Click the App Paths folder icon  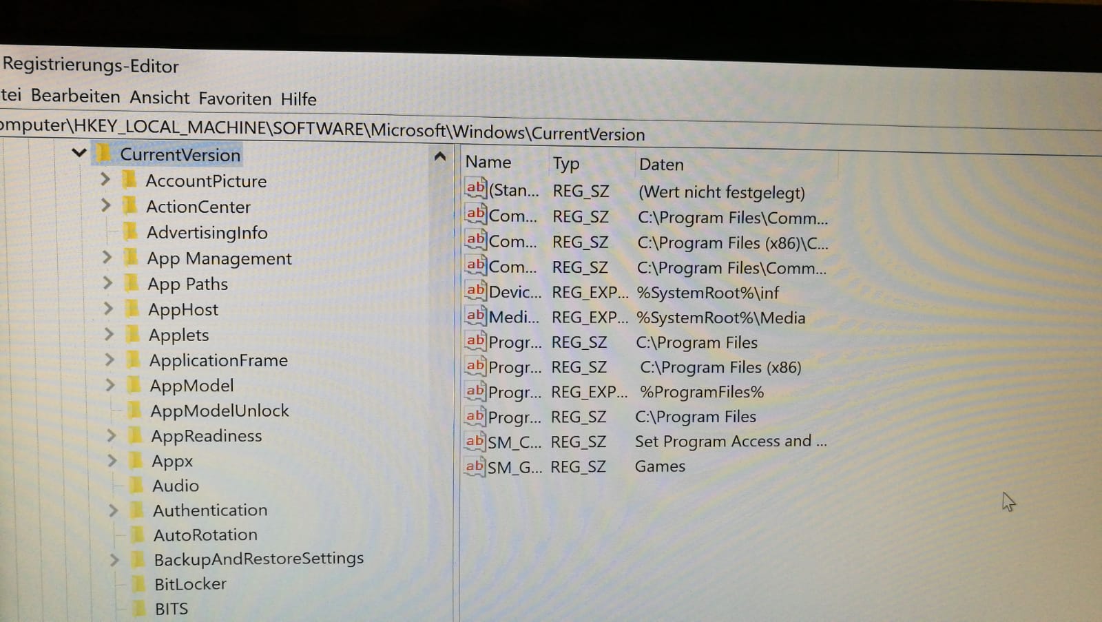pyautogui.click(x=132, y=283)
